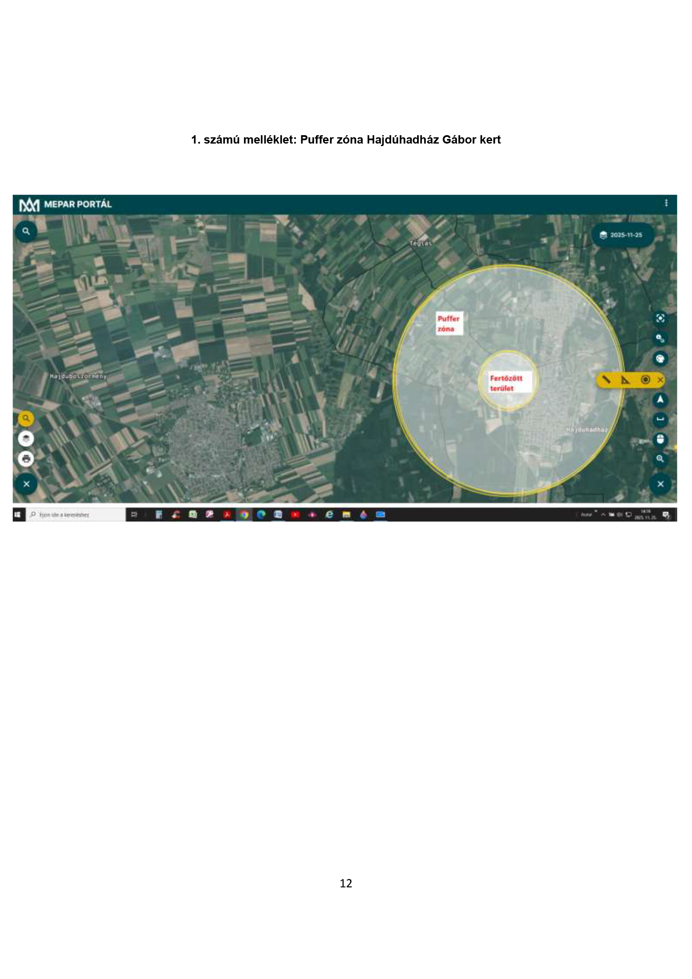
Task: Open the 2025-11-25 date layer selector
Action: (x=622, y=235)
